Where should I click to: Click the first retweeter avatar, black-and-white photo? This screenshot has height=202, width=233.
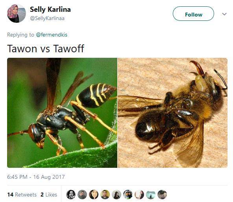71,195
